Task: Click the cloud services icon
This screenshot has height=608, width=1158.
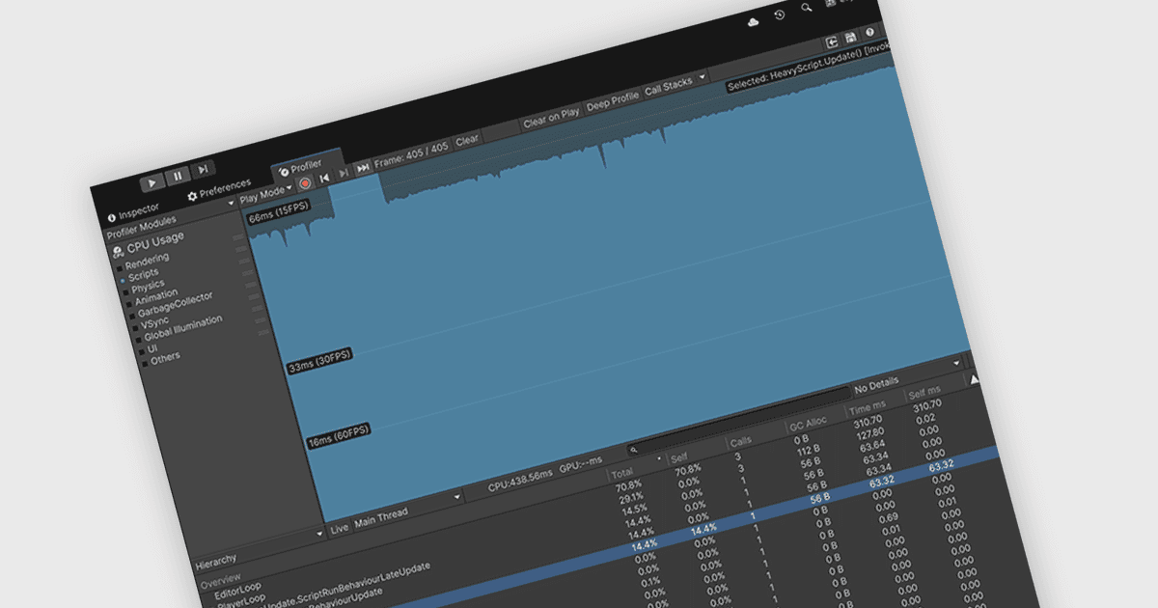Action: pos(754,21)
